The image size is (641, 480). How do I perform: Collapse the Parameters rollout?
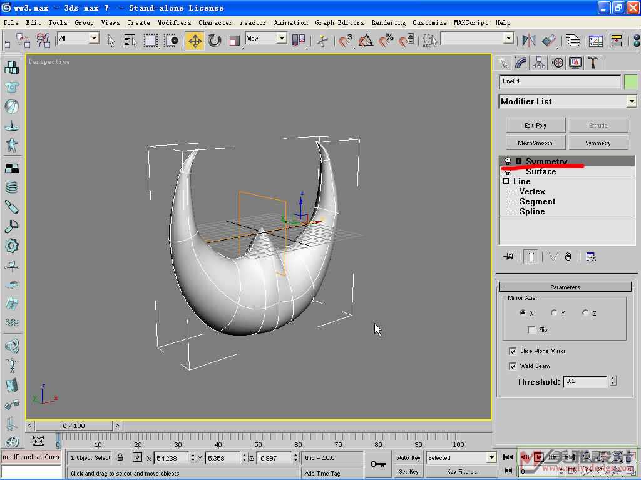pyautogui.click(x=565, y=287)
